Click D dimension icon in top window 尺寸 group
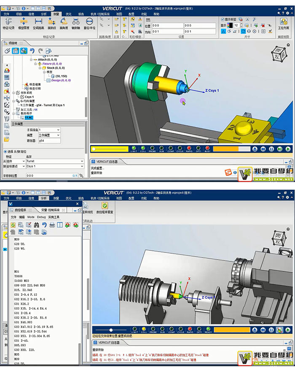295x370 pixels. point(263,31)
